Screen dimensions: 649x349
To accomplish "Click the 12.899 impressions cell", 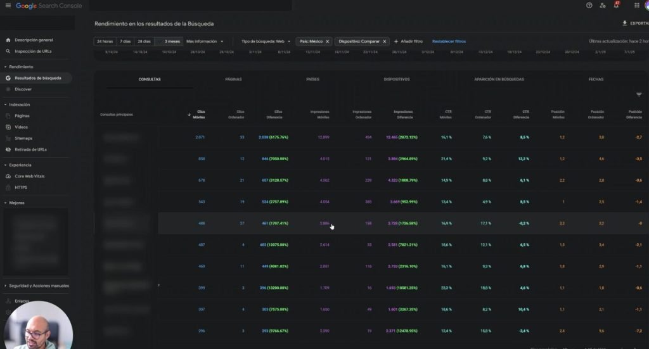I will click(324, 137).
